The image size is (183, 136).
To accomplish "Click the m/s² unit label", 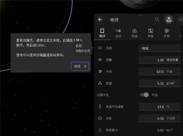I will click(170, 130).
